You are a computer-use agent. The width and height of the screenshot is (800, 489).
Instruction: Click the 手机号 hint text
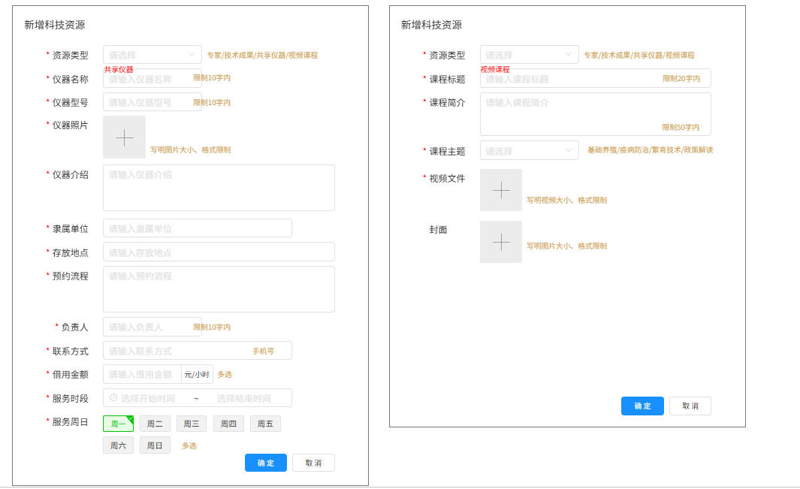[x=263, y=352]
